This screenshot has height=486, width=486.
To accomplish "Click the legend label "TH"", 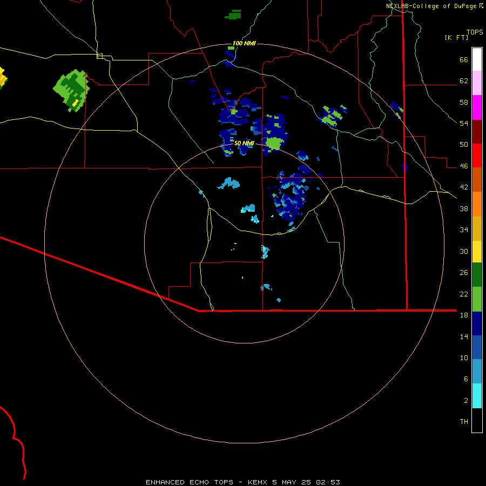I will 464,422.
